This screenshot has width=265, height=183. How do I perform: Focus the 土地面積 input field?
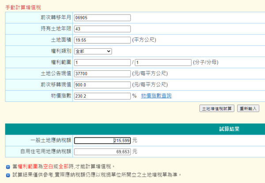coord(102,40)
